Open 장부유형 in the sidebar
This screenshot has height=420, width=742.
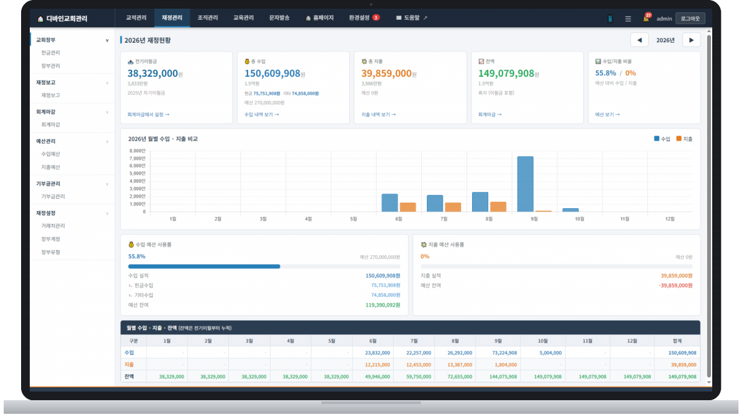51,252
